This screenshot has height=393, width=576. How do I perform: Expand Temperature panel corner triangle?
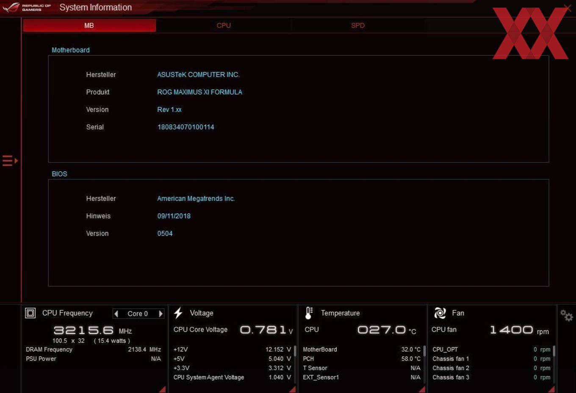[422, 389]
